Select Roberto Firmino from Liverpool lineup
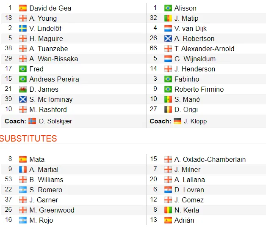266x229 pixels. (199, 89)
